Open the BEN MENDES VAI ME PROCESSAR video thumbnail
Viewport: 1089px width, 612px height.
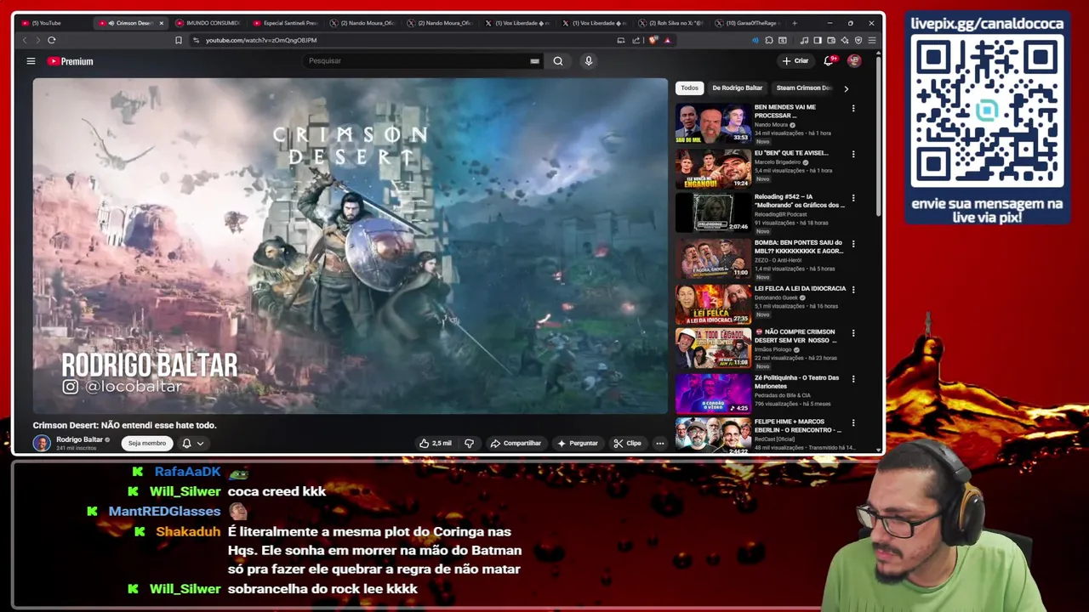coord(713,123)
